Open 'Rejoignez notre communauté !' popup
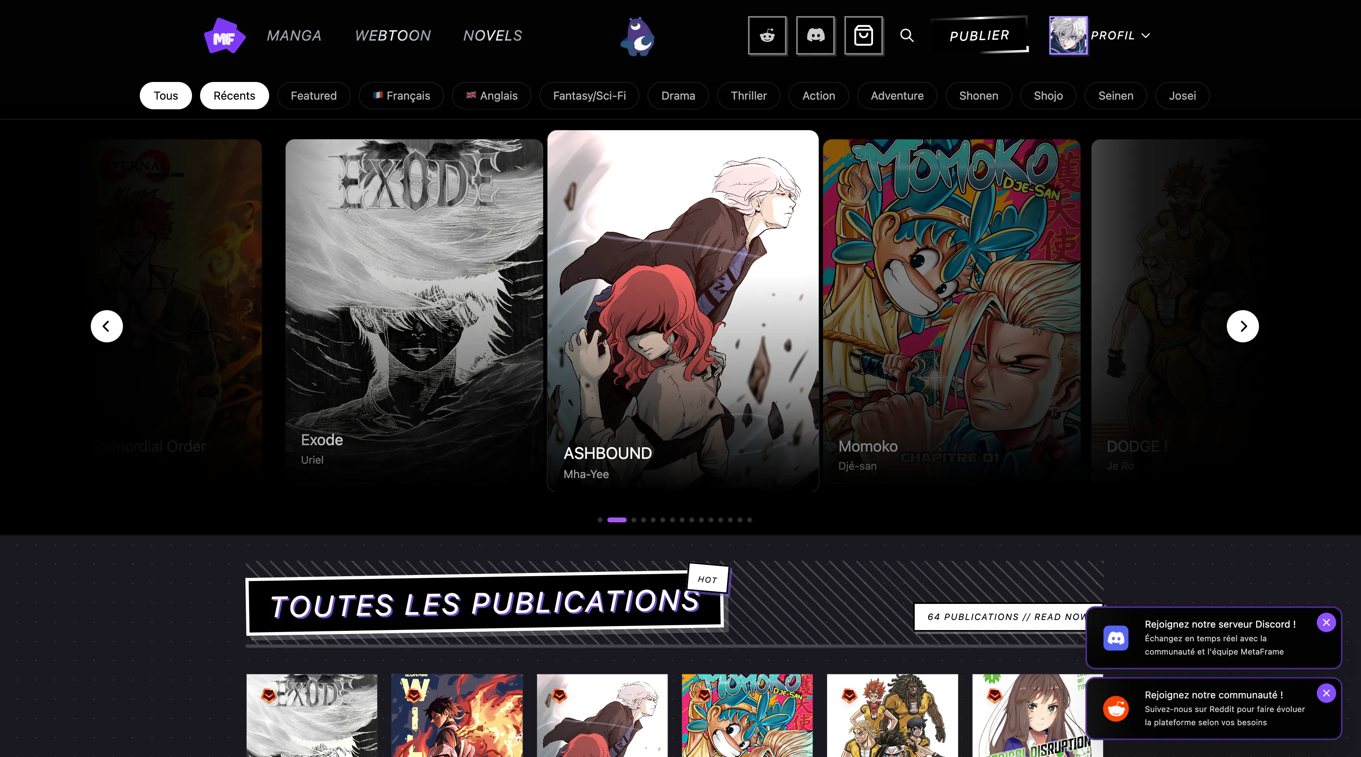 tap(1214, 709)
